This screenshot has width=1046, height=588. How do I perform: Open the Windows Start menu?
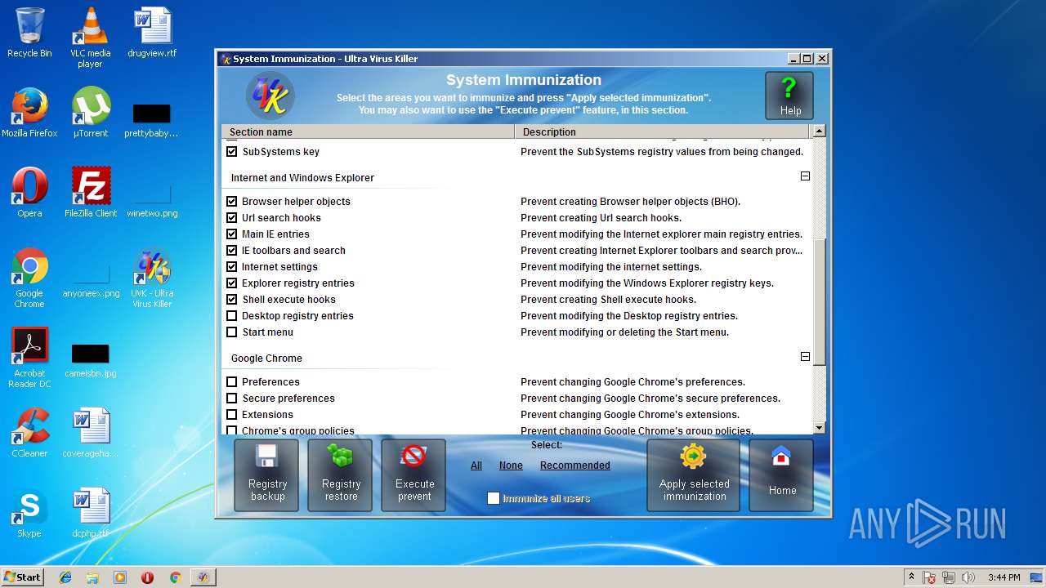(x=22, y=577)
